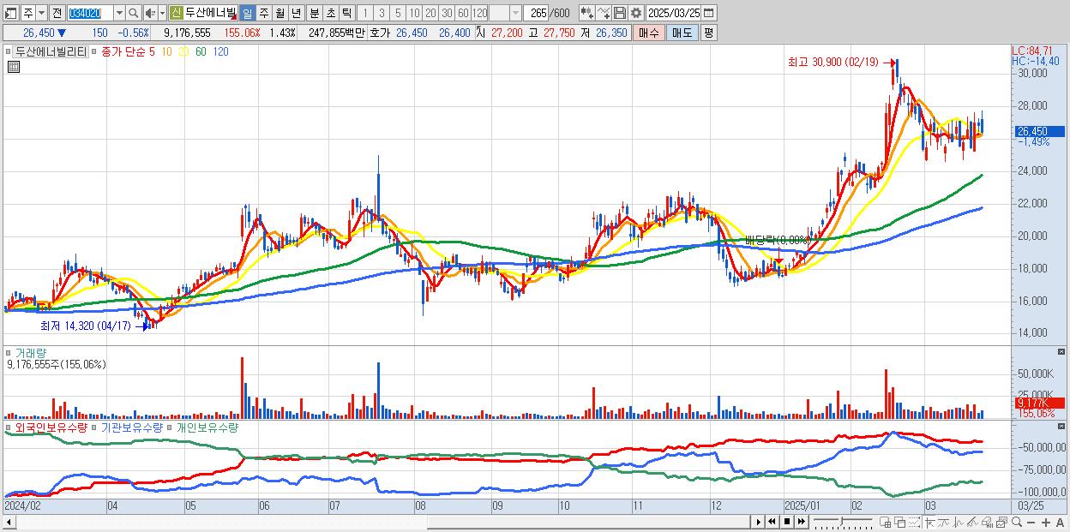Click the 120-day moving average legend
This screenshot has width=1070, height=532.
pyautogui.click(x=219, y=51)
